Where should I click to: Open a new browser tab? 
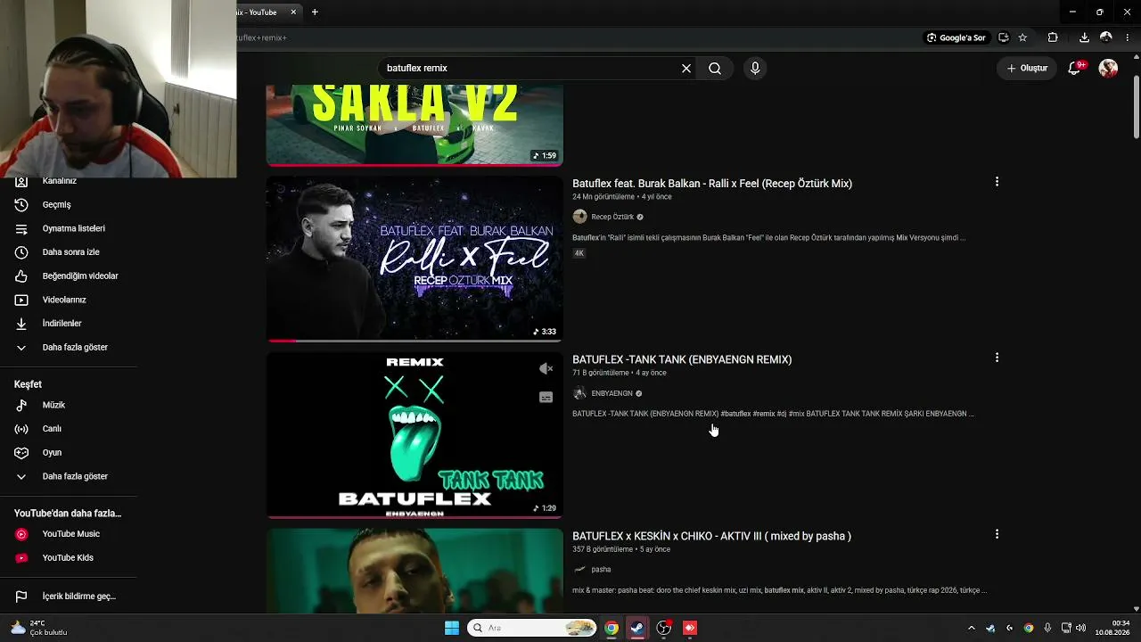point(315,12)
